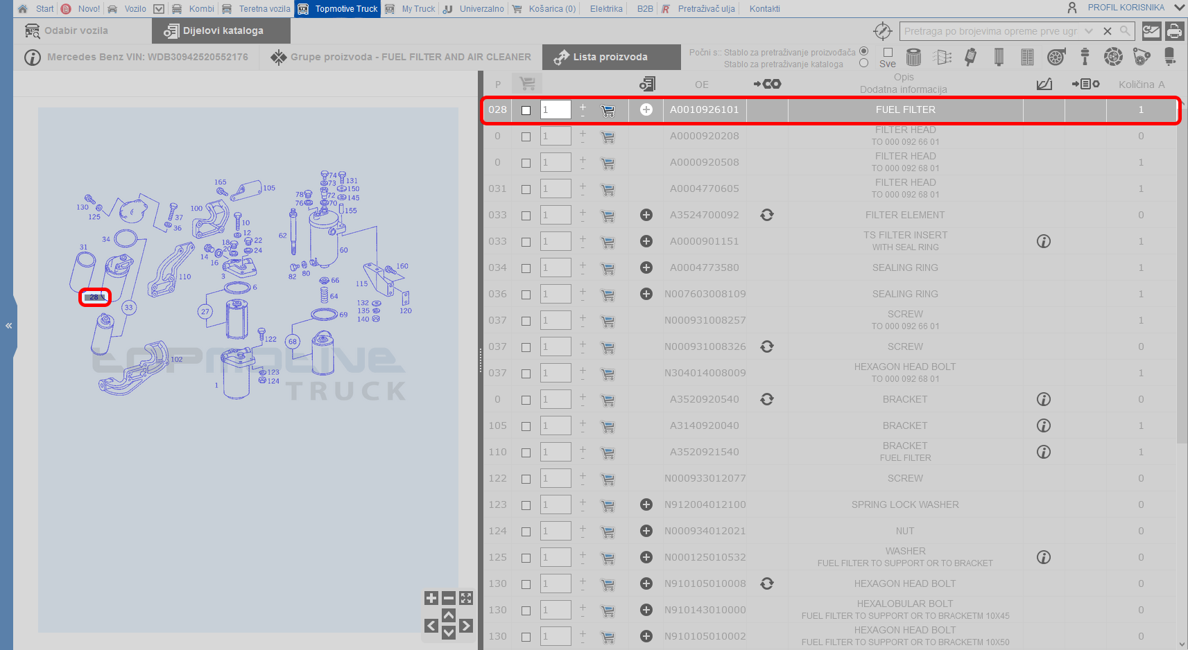
Task: Open Košarica (0) cart
Action: 552,9
